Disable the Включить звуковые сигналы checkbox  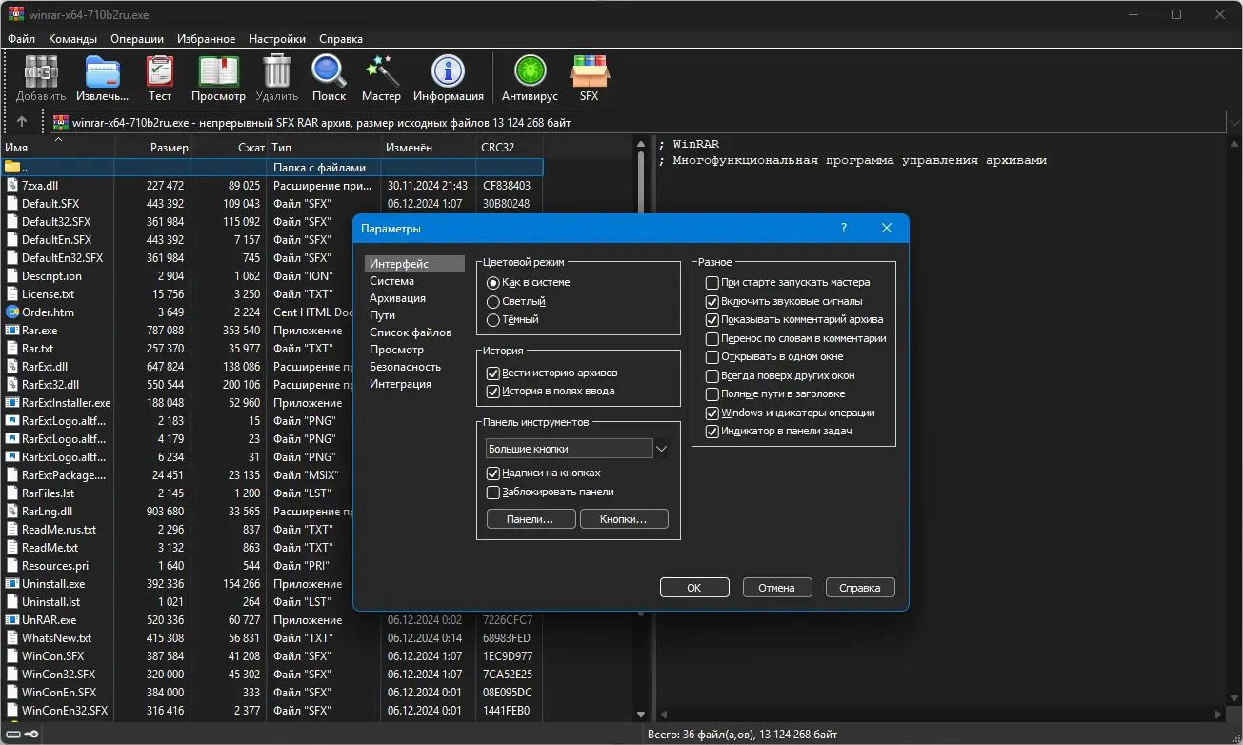[712, 301]
